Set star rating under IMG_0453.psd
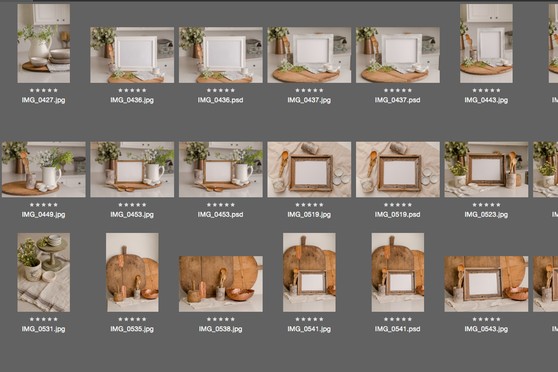 point(220,205)
